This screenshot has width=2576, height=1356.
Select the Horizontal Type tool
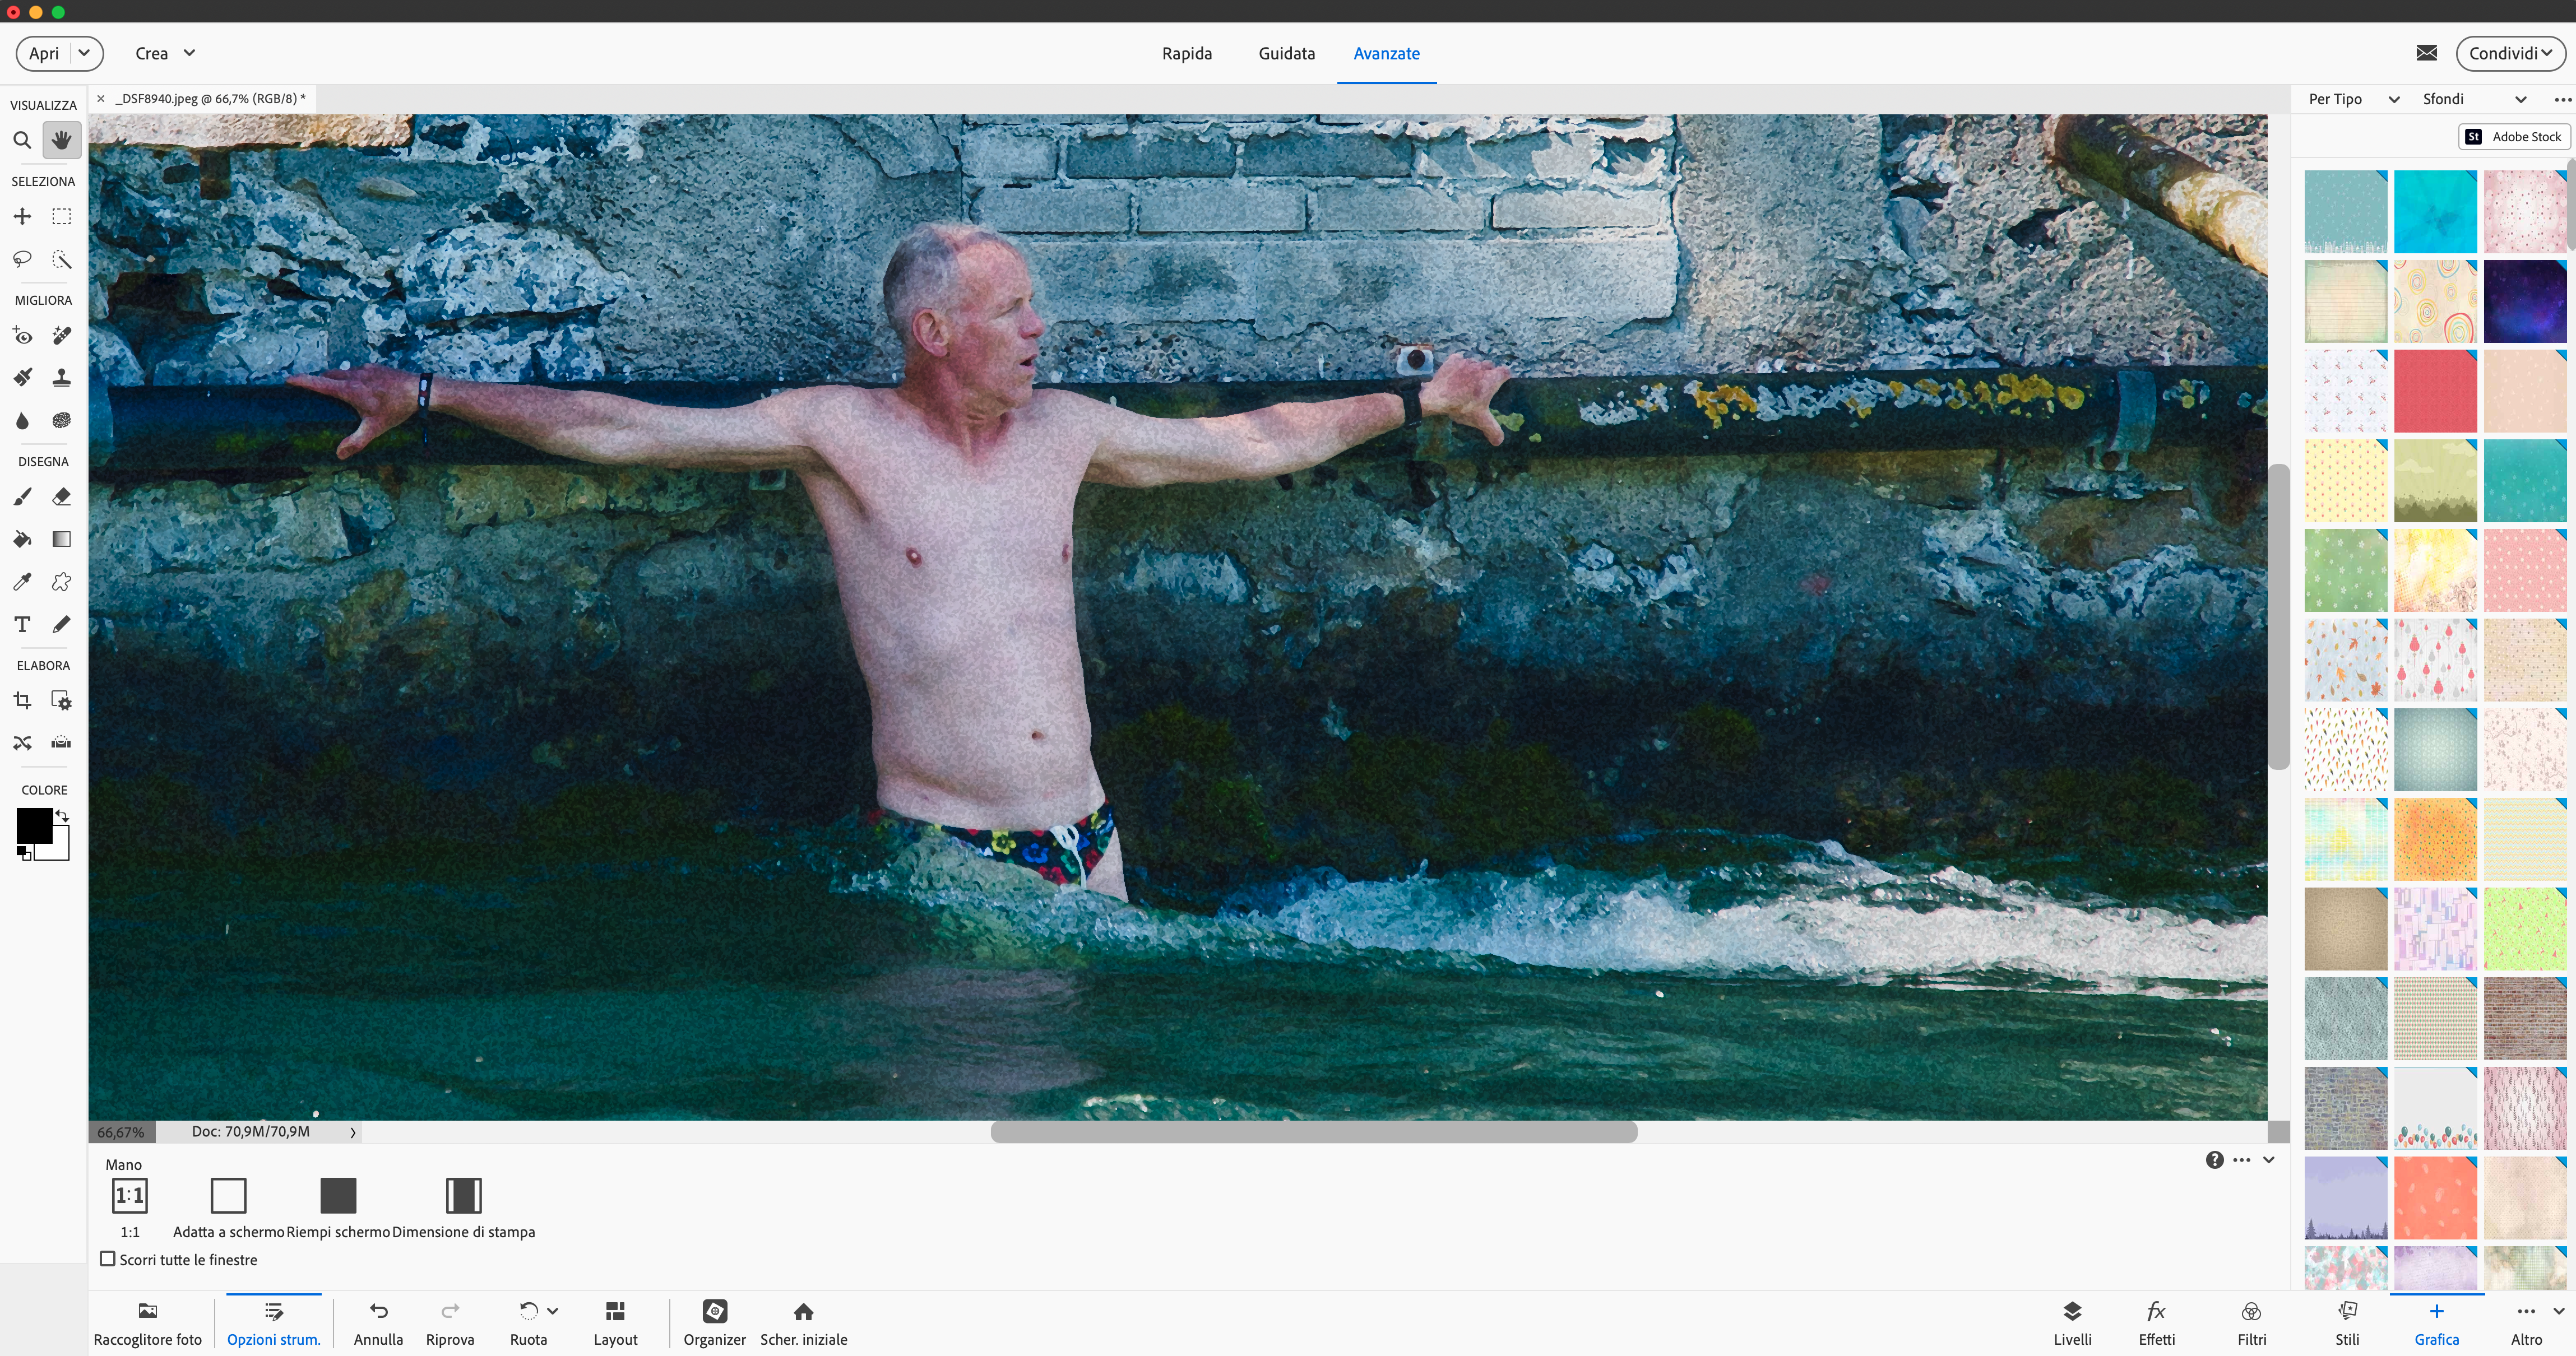click(22, 625)
